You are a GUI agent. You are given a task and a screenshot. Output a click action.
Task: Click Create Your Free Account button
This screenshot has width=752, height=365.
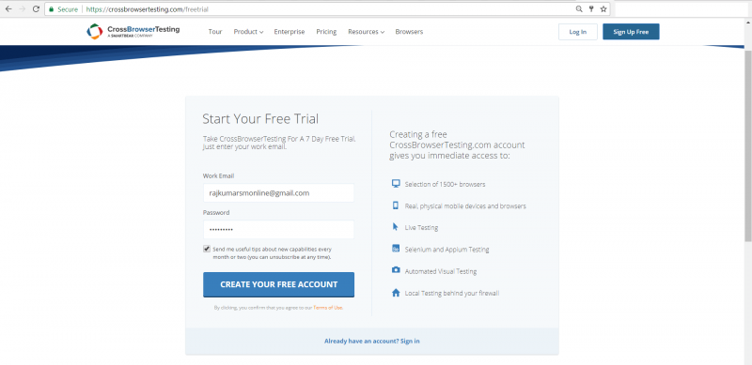278,284
